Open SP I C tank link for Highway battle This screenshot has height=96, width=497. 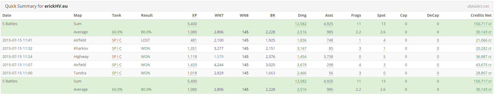(x=117, y=57)
